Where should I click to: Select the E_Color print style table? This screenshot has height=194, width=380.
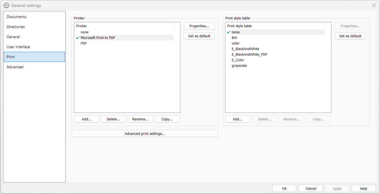point(238,60)
